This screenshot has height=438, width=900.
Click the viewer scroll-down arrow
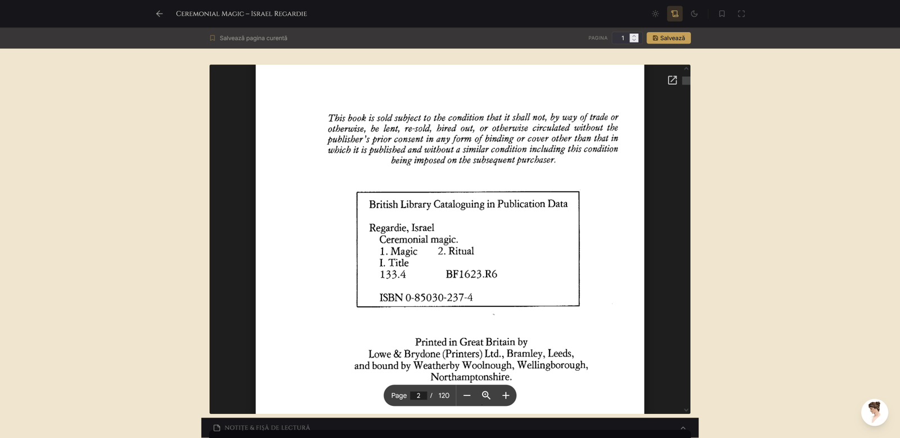686,410
